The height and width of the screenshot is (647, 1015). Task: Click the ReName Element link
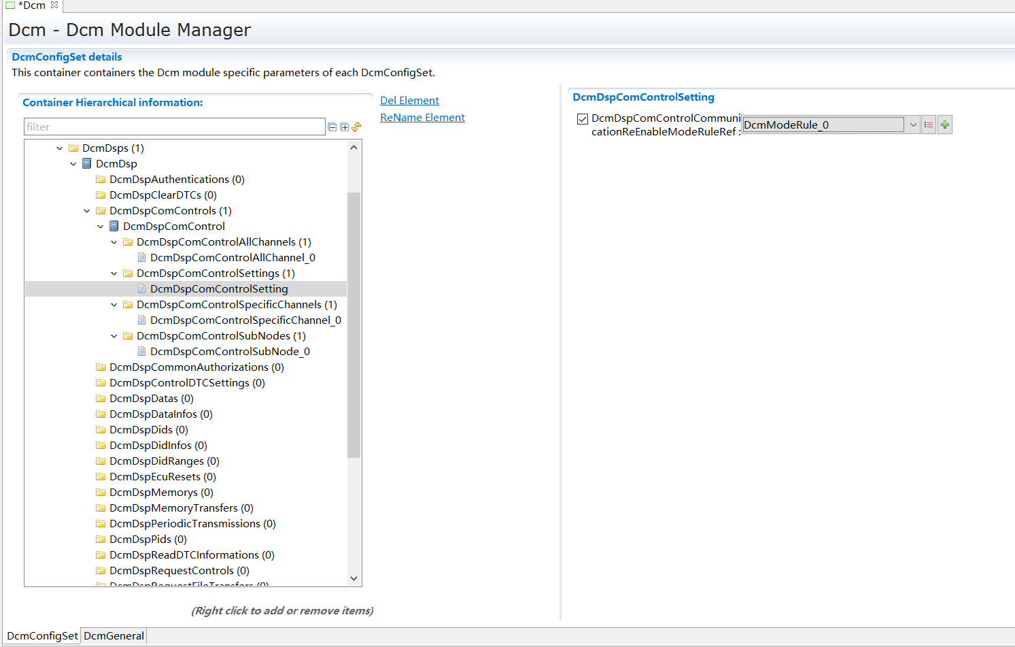(x=422, y=117)
